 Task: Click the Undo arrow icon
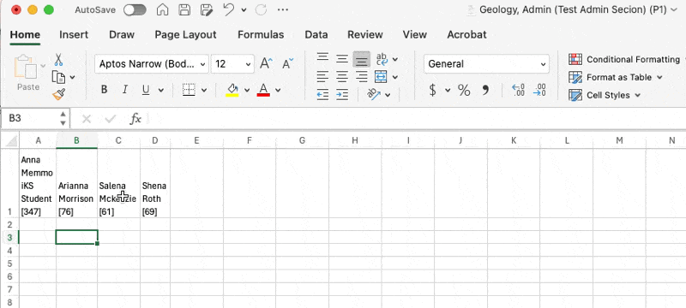pyautogui.click(x=228, y=9)
